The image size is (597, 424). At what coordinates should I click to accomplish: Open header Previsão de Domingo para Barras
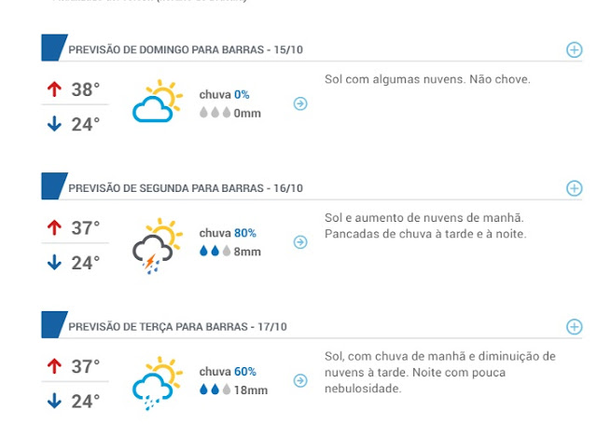[x=186, y=49]
